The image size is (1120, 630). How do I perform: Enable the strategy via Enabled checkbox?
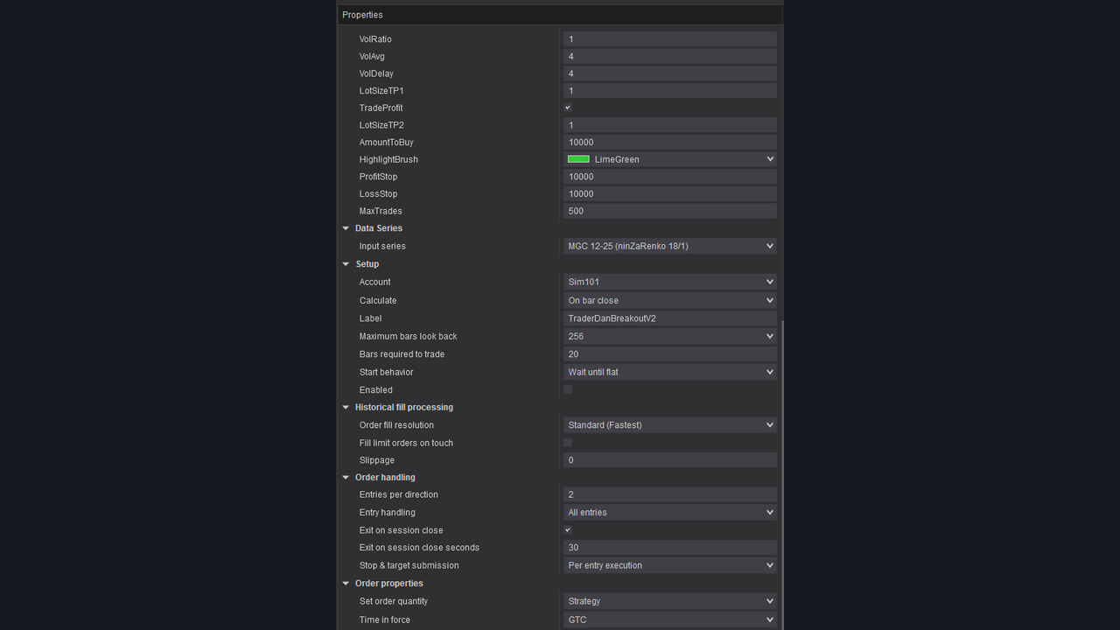click(567, 388)
